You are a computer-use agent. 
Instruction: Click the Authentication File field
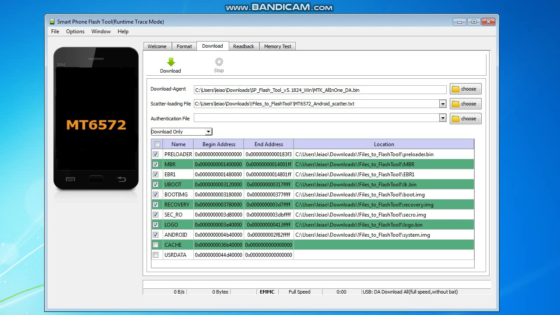click(x=316, y=118)
